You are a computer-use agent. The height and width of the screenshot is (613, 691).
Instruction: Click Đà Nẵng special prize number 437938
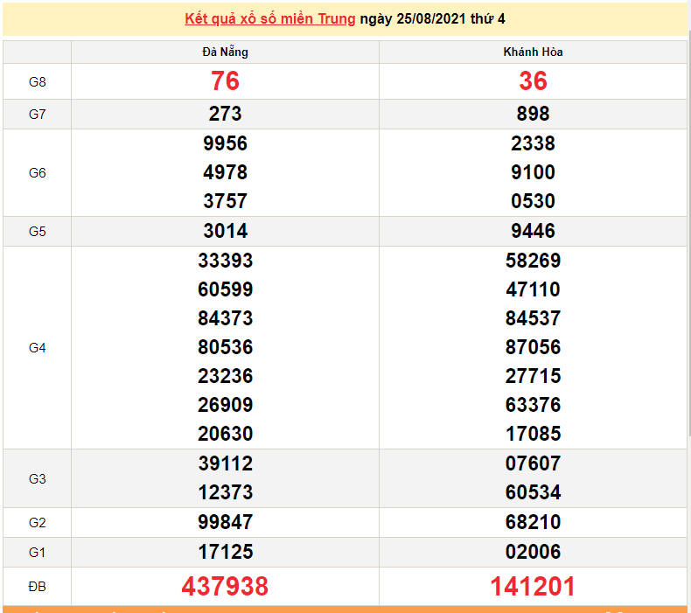point(225,587)
